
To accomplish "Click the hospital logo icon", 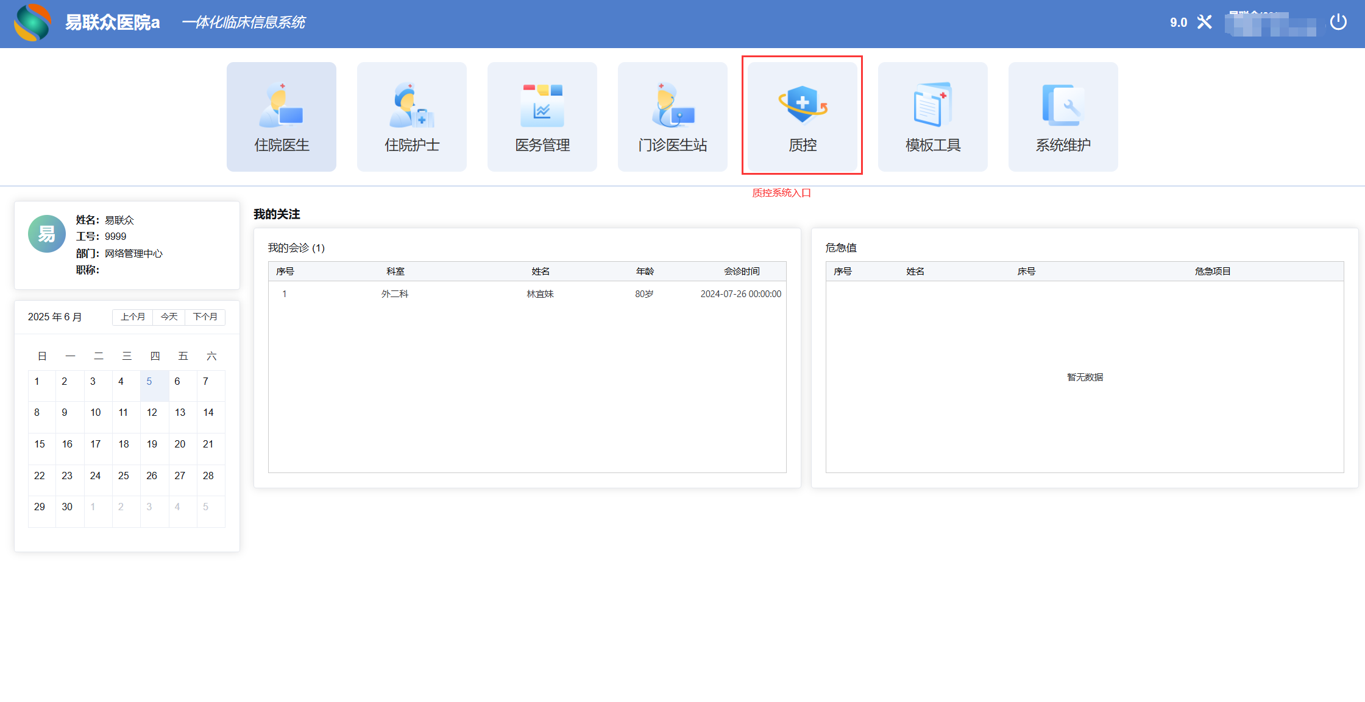I will pos(33,23).
